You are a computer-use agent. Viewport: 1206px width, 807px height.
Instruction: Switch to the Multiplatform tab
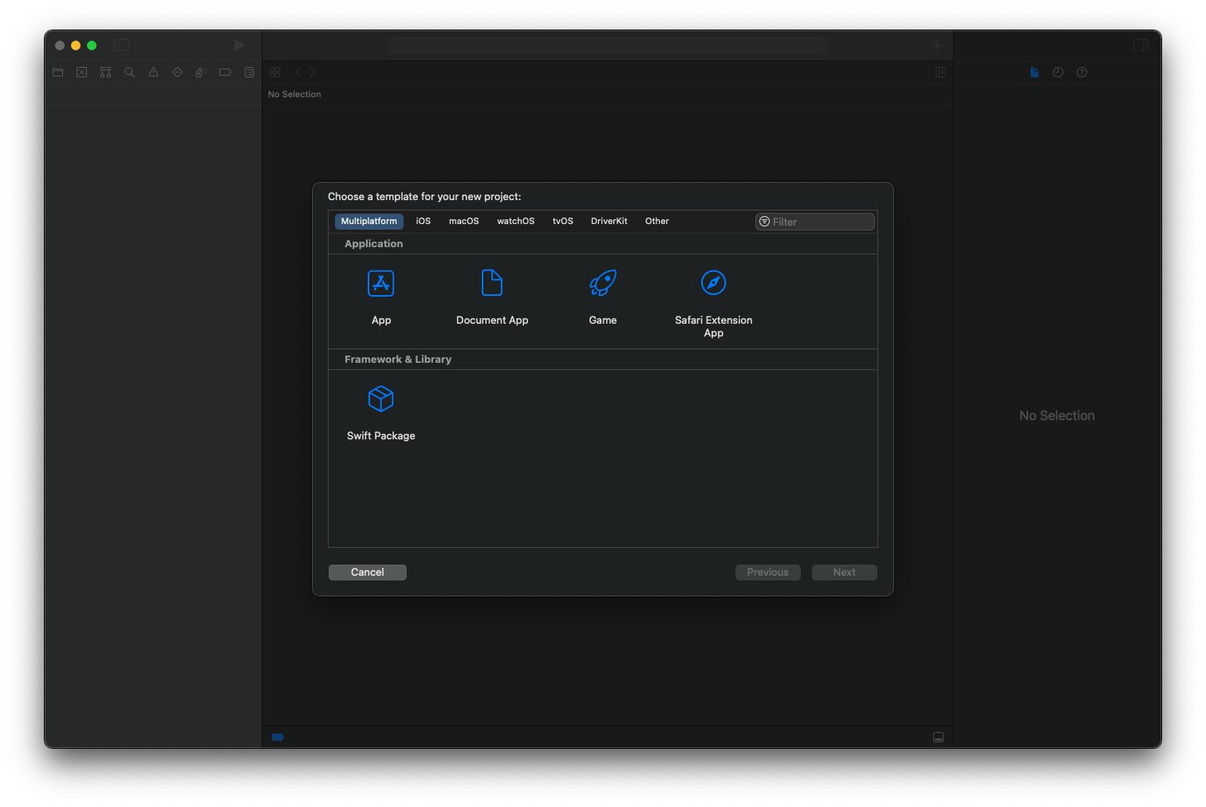368,222
